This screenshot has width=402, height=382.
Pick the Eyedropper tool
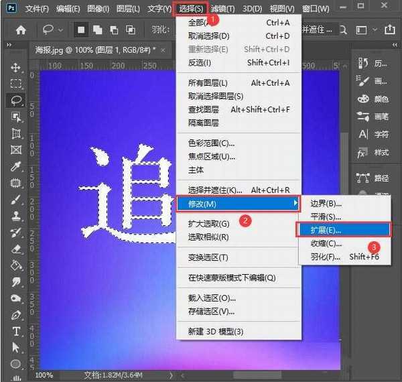pyautogui.click(x=16, y=166)
